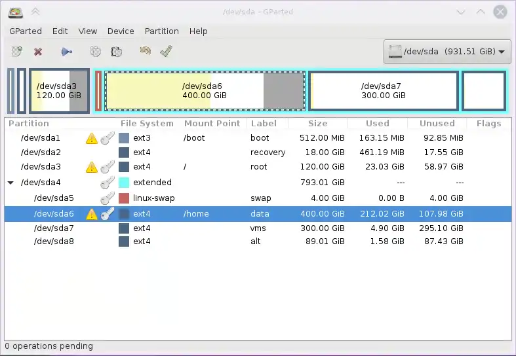The image size is (516, 356).
Task: Open the Device menu
Action: [121, 31]
